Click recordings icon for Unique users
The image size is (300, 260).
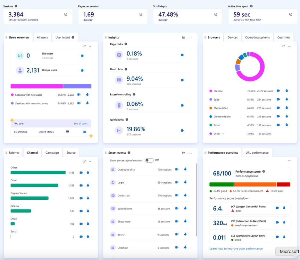pos(83,70)
